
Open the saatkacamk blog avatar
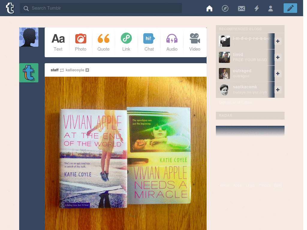point(224,90)
